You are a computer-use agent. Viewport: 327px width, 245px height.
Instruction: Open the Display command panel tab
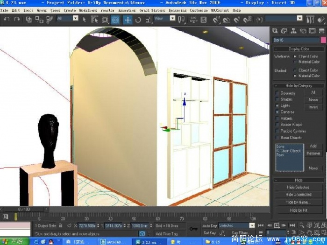(312, 31)
